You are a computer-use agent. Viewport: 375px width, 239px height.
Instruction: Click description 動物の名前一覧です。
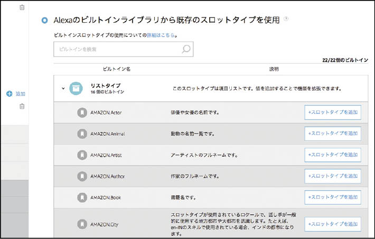(x=193, y=134)
